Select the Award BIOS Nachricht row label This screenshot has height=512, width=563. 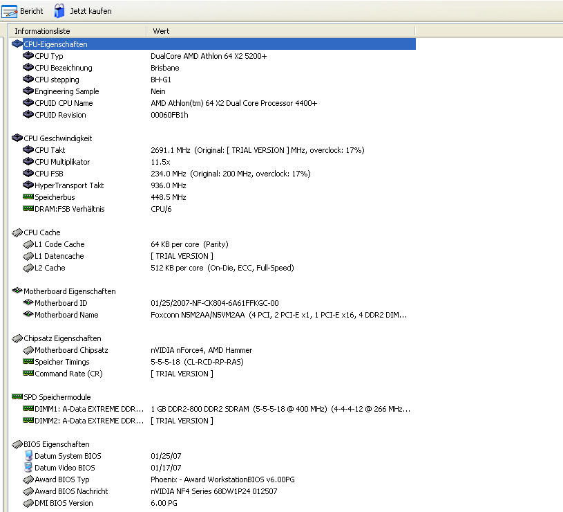pyautogui.click(x=71, y=491)
